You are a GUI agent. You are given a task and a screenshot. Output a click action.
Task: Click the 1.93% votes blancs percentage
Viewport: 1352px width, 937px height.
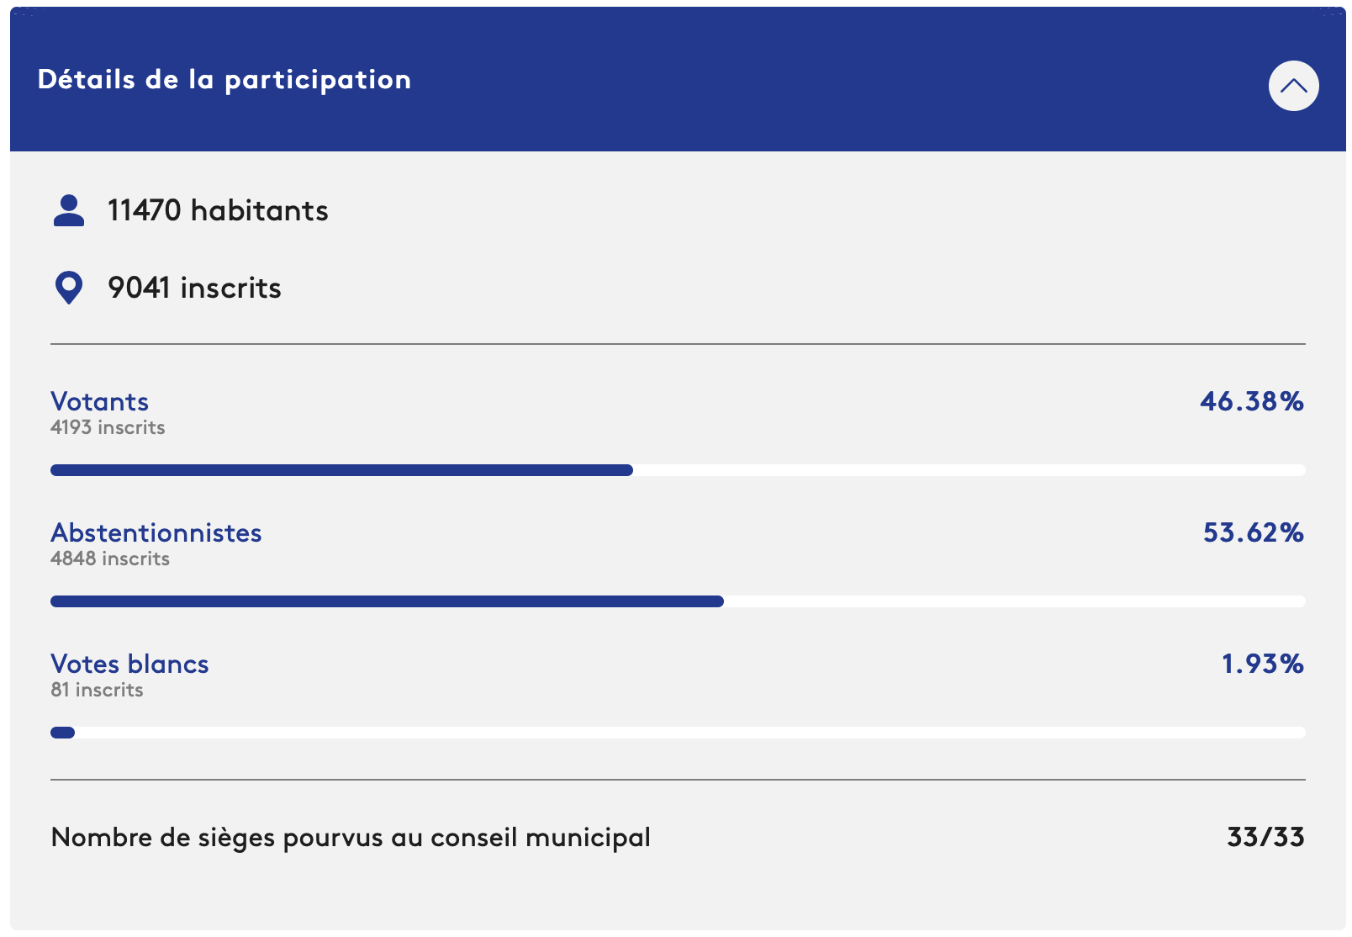click(1263, 664)
